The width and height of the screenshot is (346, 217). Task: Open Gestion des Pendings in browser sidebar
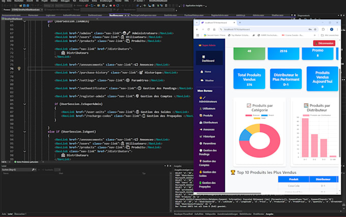[208, 152]
